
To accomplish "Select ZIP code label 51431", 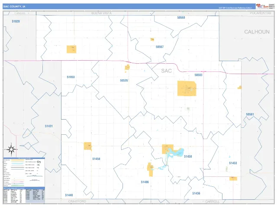I will coord(48,126).
